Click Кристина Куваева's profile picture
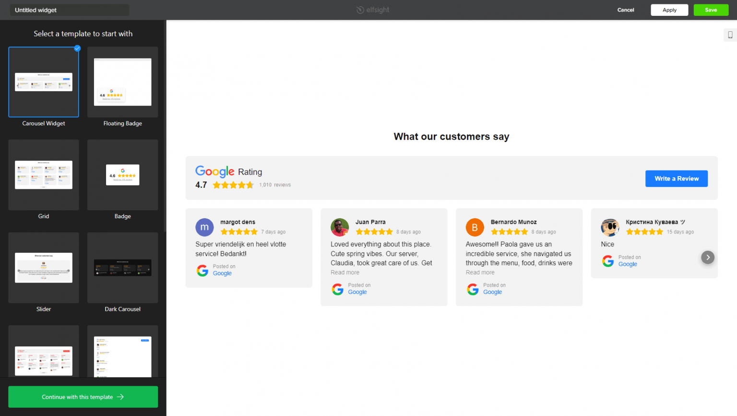Image resolution: width=737 pixels, height=416 pixels. pos(610,227)
